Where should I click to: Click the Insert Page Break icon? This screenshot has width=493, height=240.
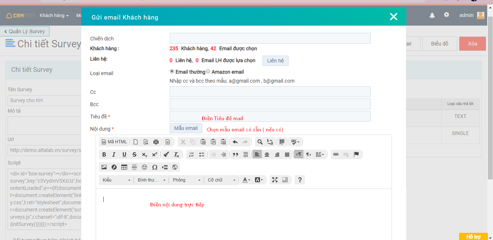(165, 167)
